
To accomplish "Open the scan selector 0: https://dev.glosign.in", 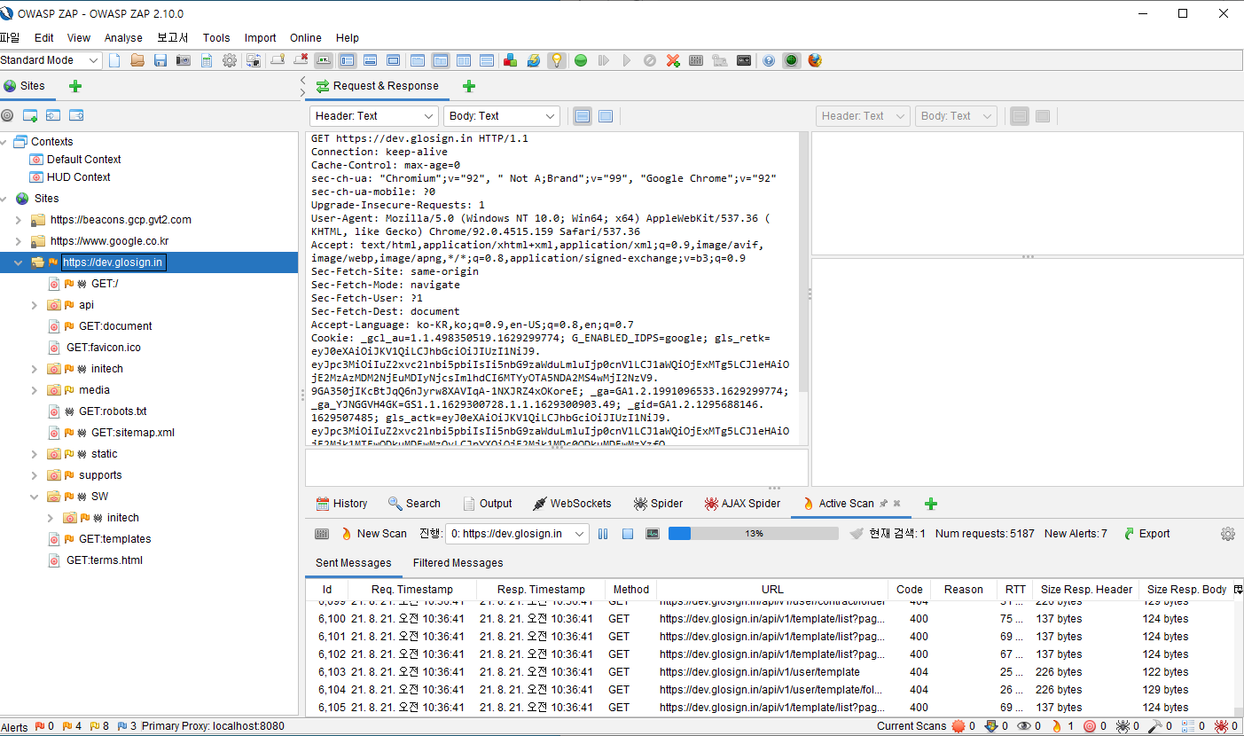I will pos(517,534).
